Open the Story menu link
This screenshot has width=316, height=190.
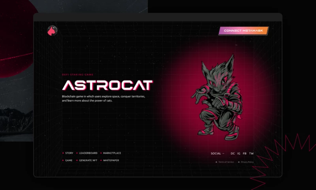click(x=69, y=153)
